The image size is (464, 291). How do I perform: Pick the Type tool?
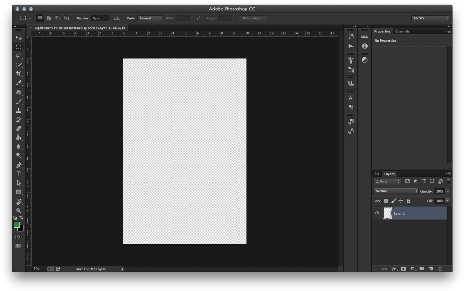click(x=19, y=173)
